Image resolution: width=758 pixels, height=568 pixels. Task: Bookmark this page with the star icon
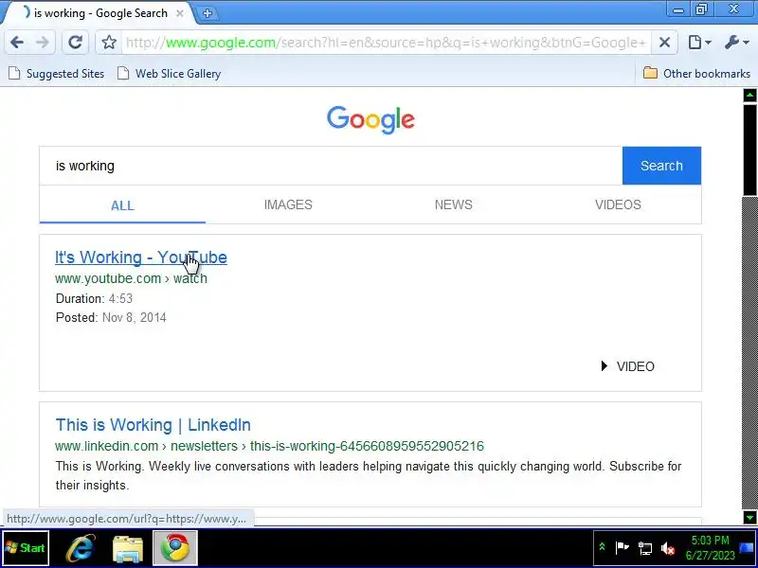pos(109,43)
